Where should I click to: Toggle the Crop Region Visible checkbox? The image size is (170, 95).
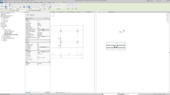(38, 45)
